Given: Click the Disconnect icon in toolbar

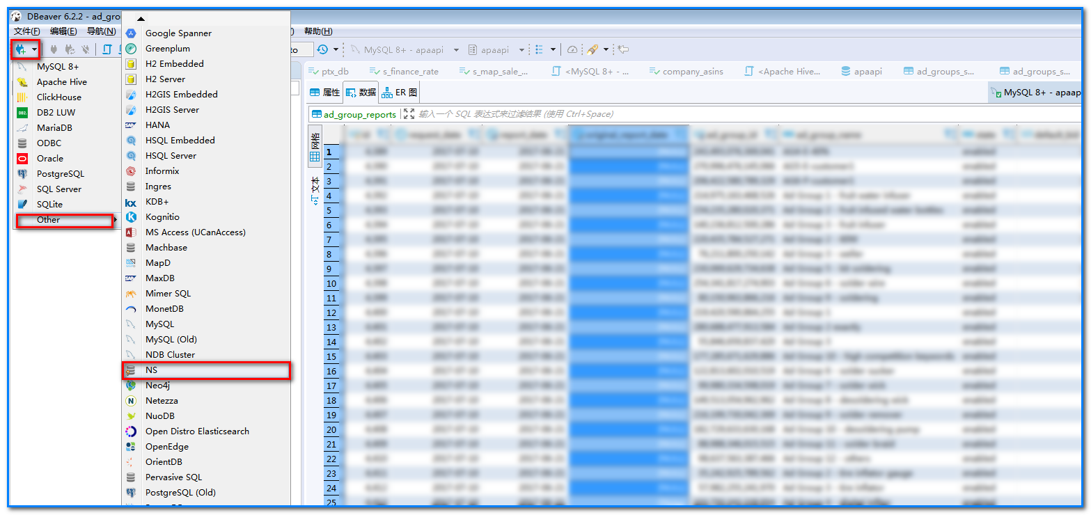Looking at the screenshot, I should click(x=86, y=49).
